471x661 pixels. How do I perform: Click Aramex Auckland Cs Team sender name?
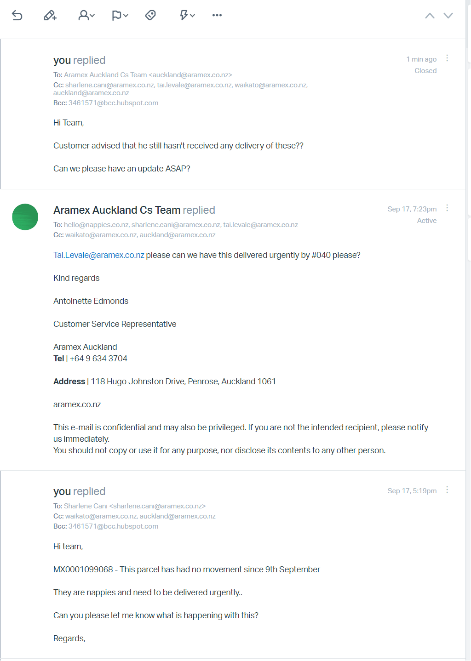[x=117, y=210]
